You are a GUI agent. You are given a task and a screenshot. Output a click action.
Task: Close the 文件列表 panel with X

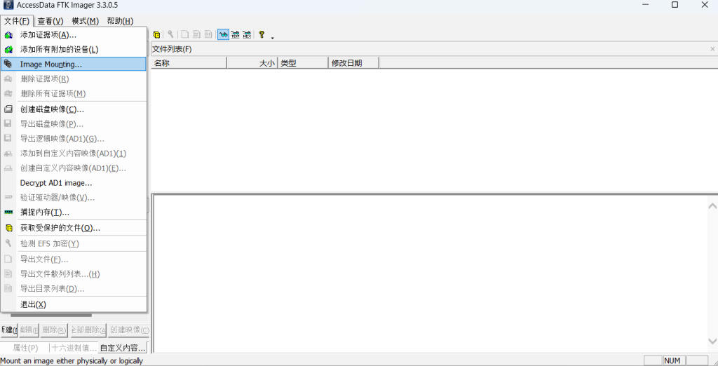tap(712, 49)
